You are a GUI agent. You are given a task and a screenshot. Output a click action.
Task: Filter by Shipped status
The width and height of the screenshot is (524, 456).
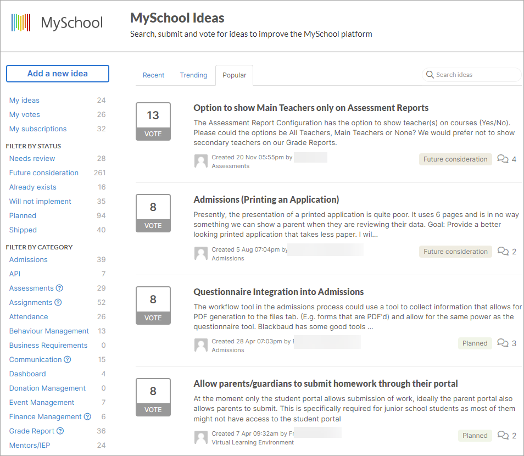tap(23, 230)
